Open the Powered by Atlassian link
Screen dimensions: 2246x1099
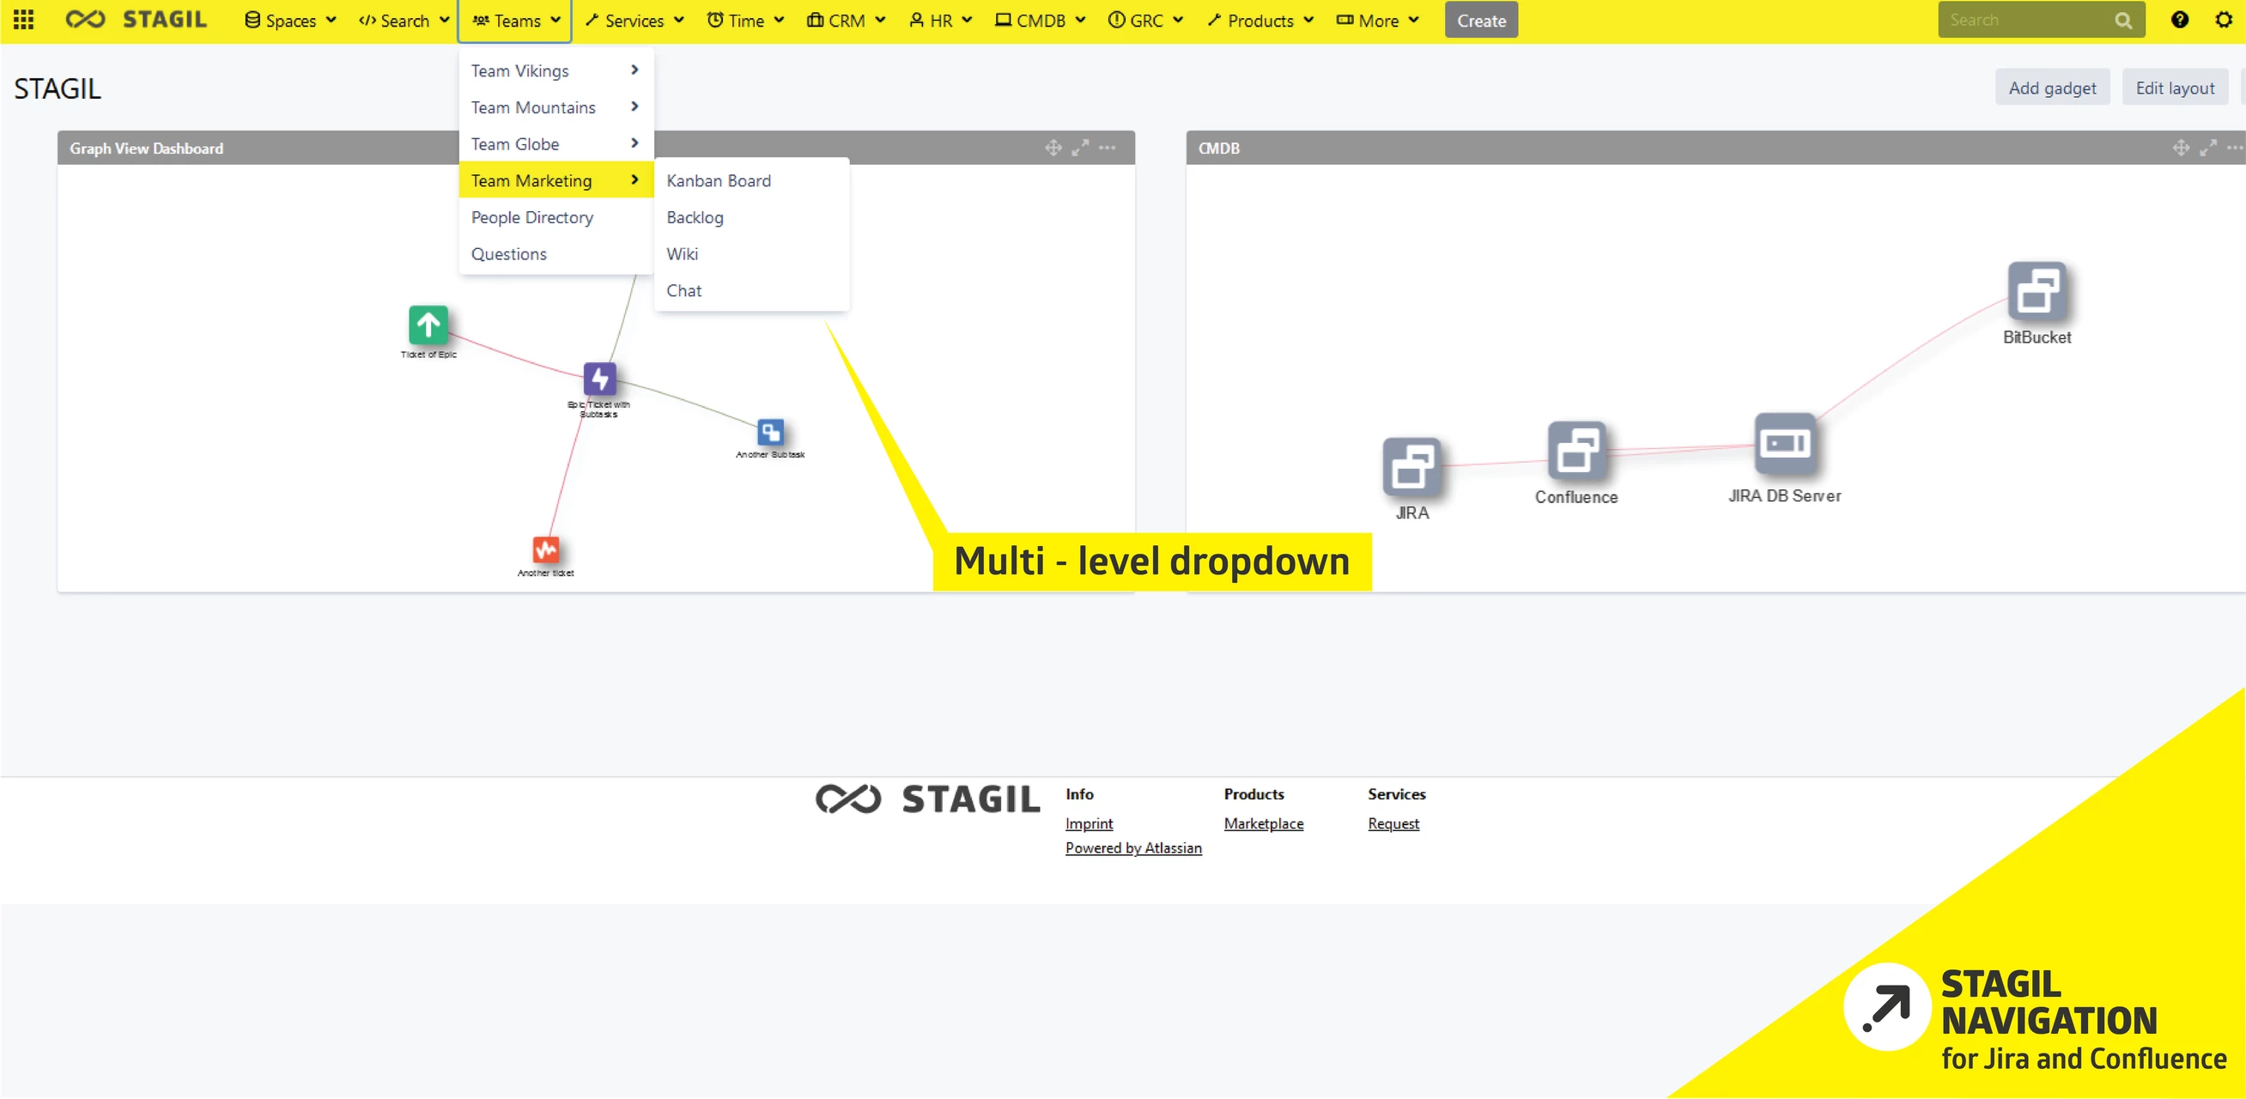(x=1132, y=847)
